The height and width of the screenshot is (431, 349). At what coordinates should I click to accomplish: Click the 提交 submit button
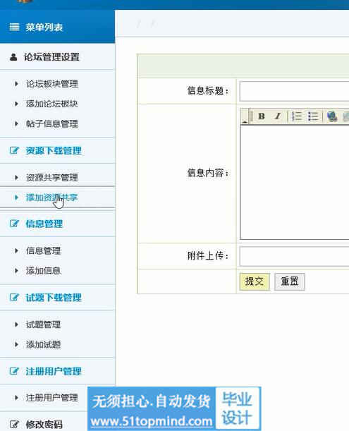pos(255,281)
